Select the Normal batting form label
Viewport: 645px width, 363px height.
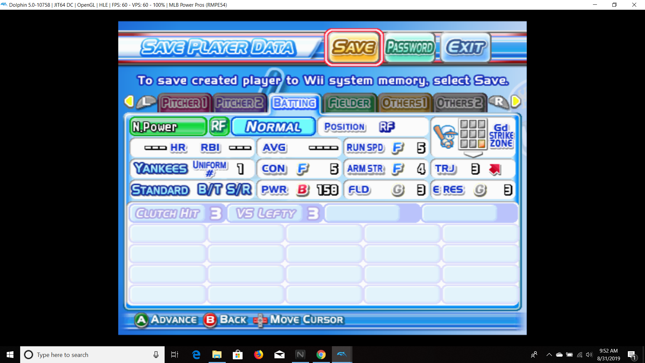coord(273,127)
